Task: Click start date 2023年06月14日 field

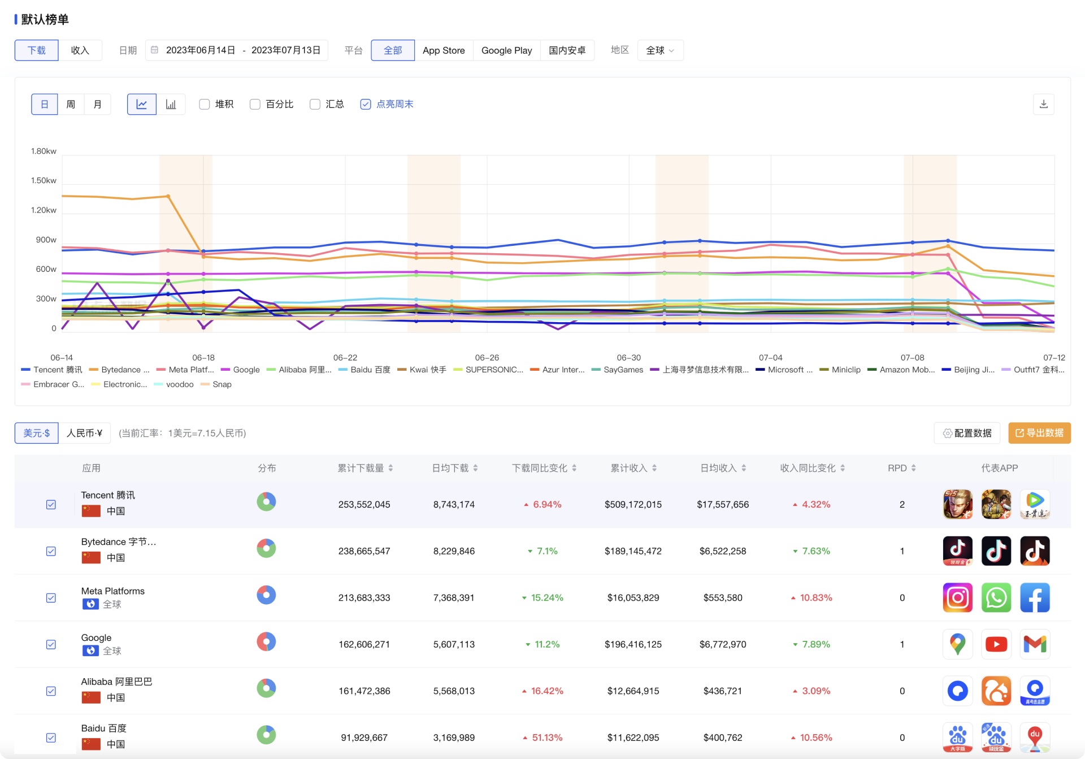Action: 201,50
